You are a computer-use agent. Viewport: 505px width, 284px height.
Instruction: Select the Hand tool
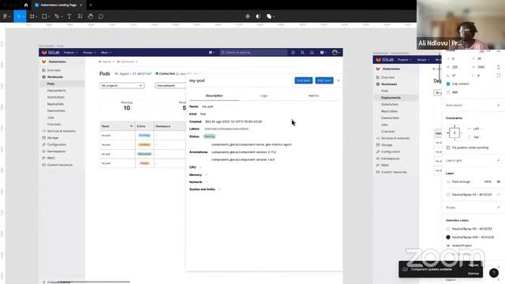(x=91, y=16)
